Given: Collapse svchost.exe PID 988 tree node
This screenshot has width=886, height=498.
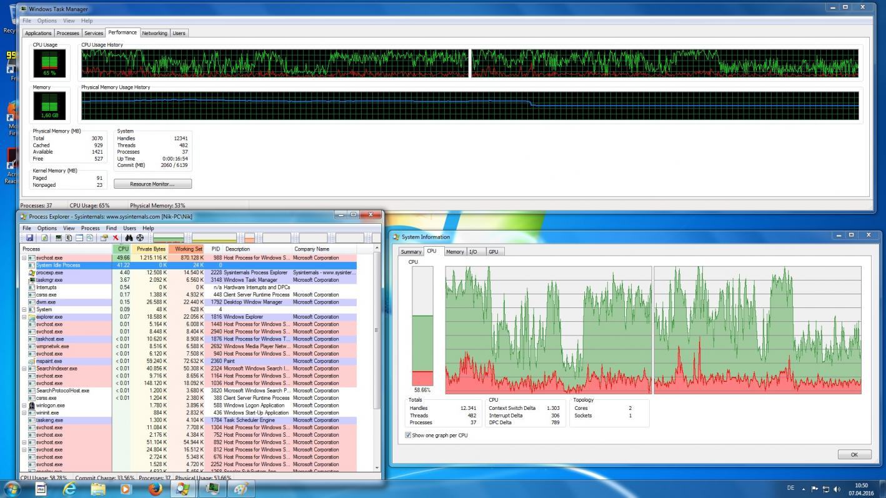Looking at the screenshot, I should tap(24, 257).
